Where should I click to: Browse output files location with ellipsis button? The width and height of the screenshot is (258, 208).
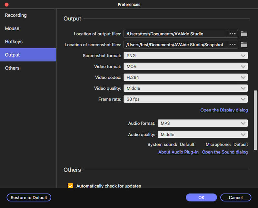(x=232, y=34)
